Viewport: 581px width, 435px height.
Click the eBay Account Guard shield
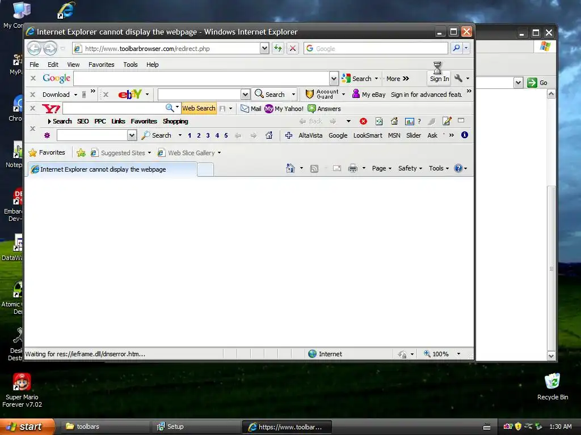coord(309,94)
